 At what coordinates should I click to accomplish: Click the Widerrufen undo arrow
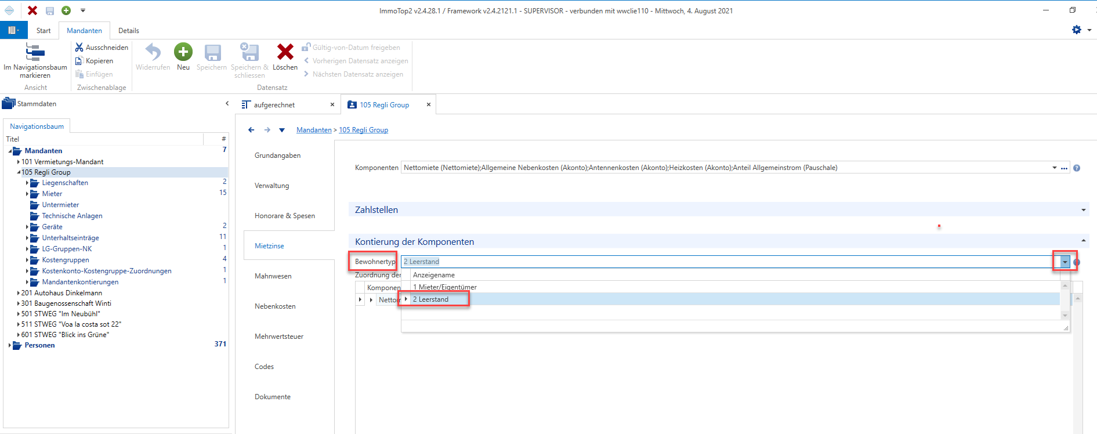click(x=153, y=52)
